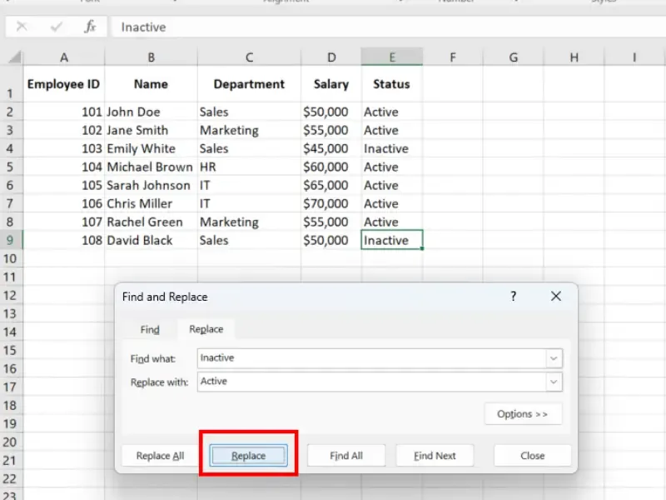Dismiss the dialog with the Close button
The image size is (666, 500).
click(532, 455)
